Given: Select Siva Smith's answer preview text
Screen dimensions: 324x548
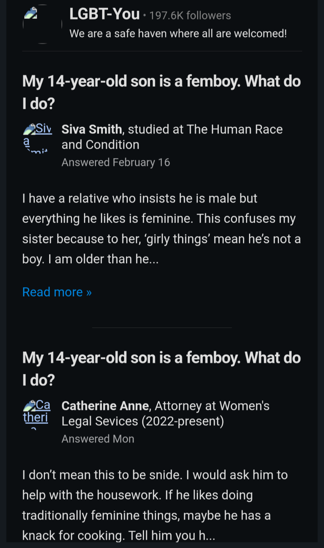Looking at the screenshot, I should point(161,229).
